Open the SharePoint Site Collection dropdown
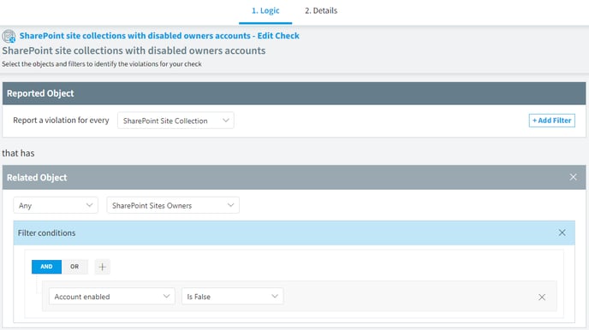Image resolution: width=589 pixels, height=330 pixels. pos(176,121)
